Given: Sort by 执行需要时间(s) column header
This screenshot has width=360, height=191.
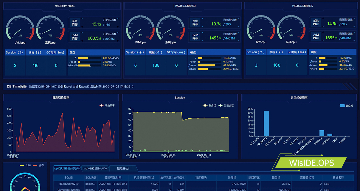Looking at the screenshot, I should point(144,178).
